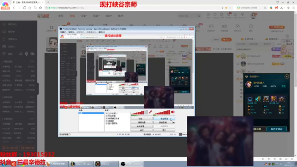Toggle the 视频捕捉设备 source checkbox
Screen dimensions: 297x167
[x=107, y=118]
